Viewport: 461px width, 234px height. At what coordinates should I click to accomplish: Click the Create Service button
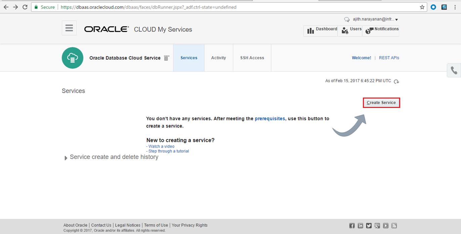381,103
